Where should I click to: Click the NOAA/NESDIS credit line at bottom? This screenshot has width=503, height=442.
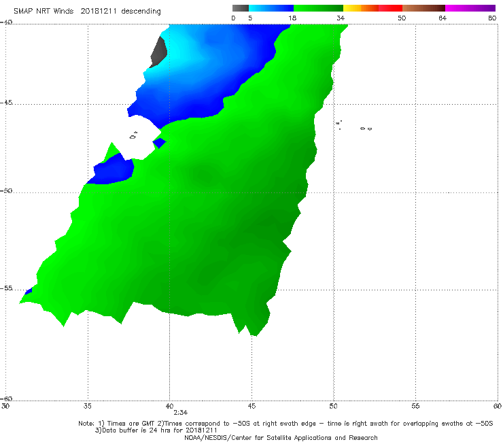point(281,437)
